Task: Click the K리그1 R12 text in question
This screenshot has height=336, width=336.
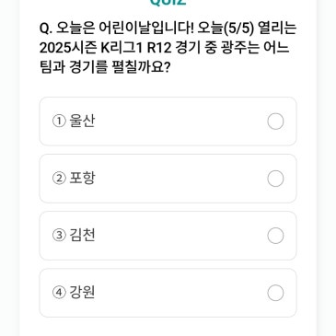Action: pos(136,48)
